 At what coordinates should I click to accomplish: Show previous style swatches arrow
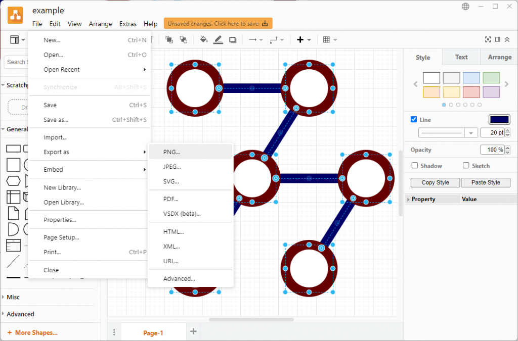[x=415, y=84]
